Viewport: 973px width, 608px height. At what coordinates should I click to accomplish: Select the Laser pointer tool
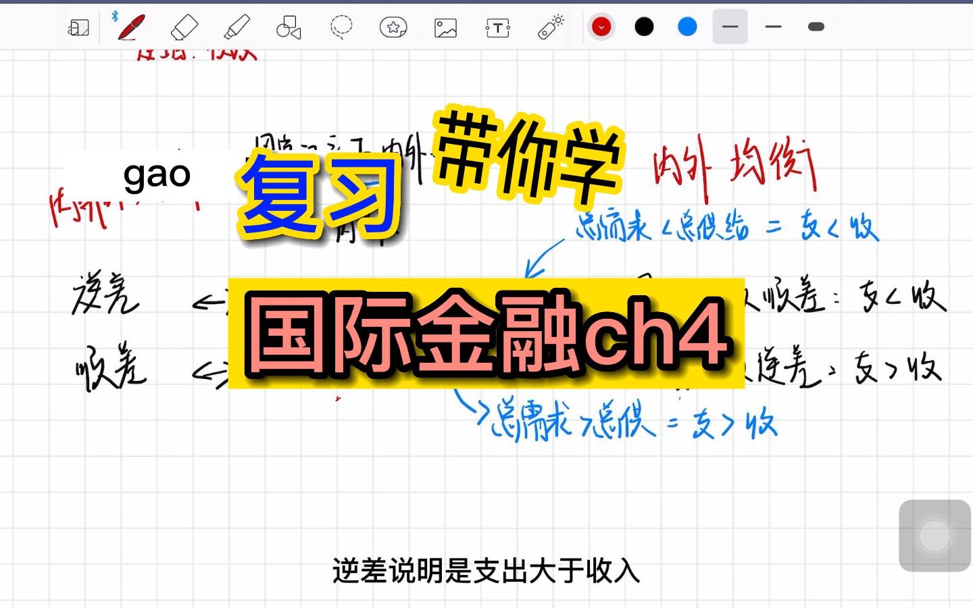click(x=551, y=27)
